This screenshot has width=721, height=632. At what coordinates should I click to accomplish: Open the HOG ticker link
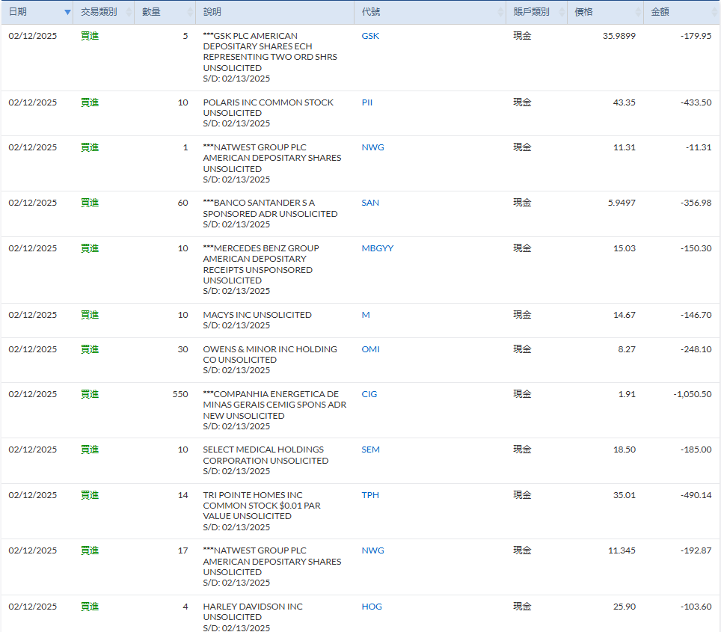tap(372, 607)
